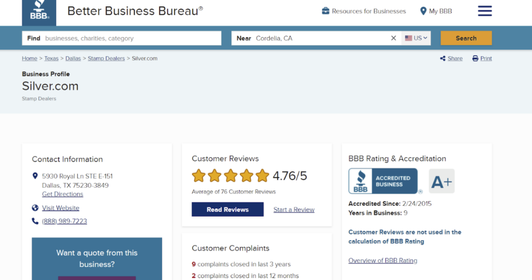Click the address map pin icon
This screenshot has width=532, height=280.
35,176
